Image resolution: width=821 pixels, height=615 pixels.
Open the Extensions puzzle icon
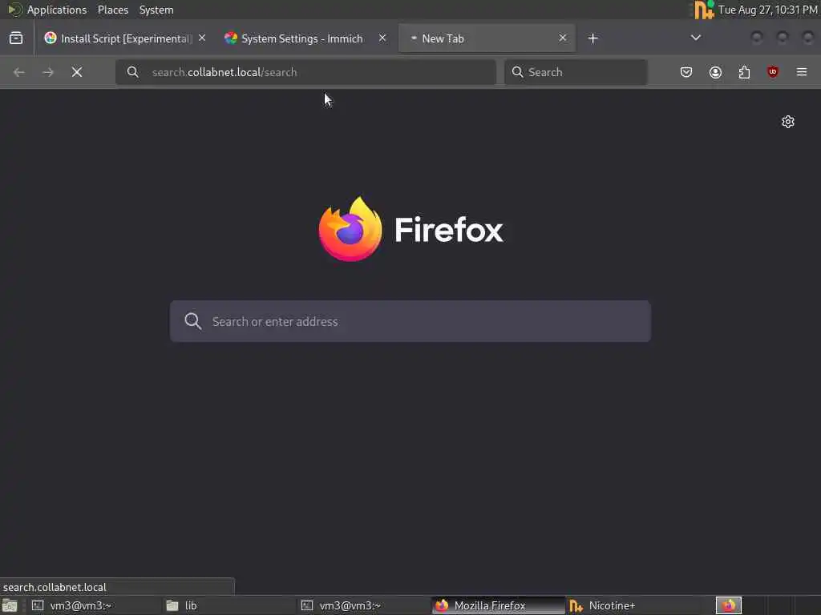pos(744,72)
